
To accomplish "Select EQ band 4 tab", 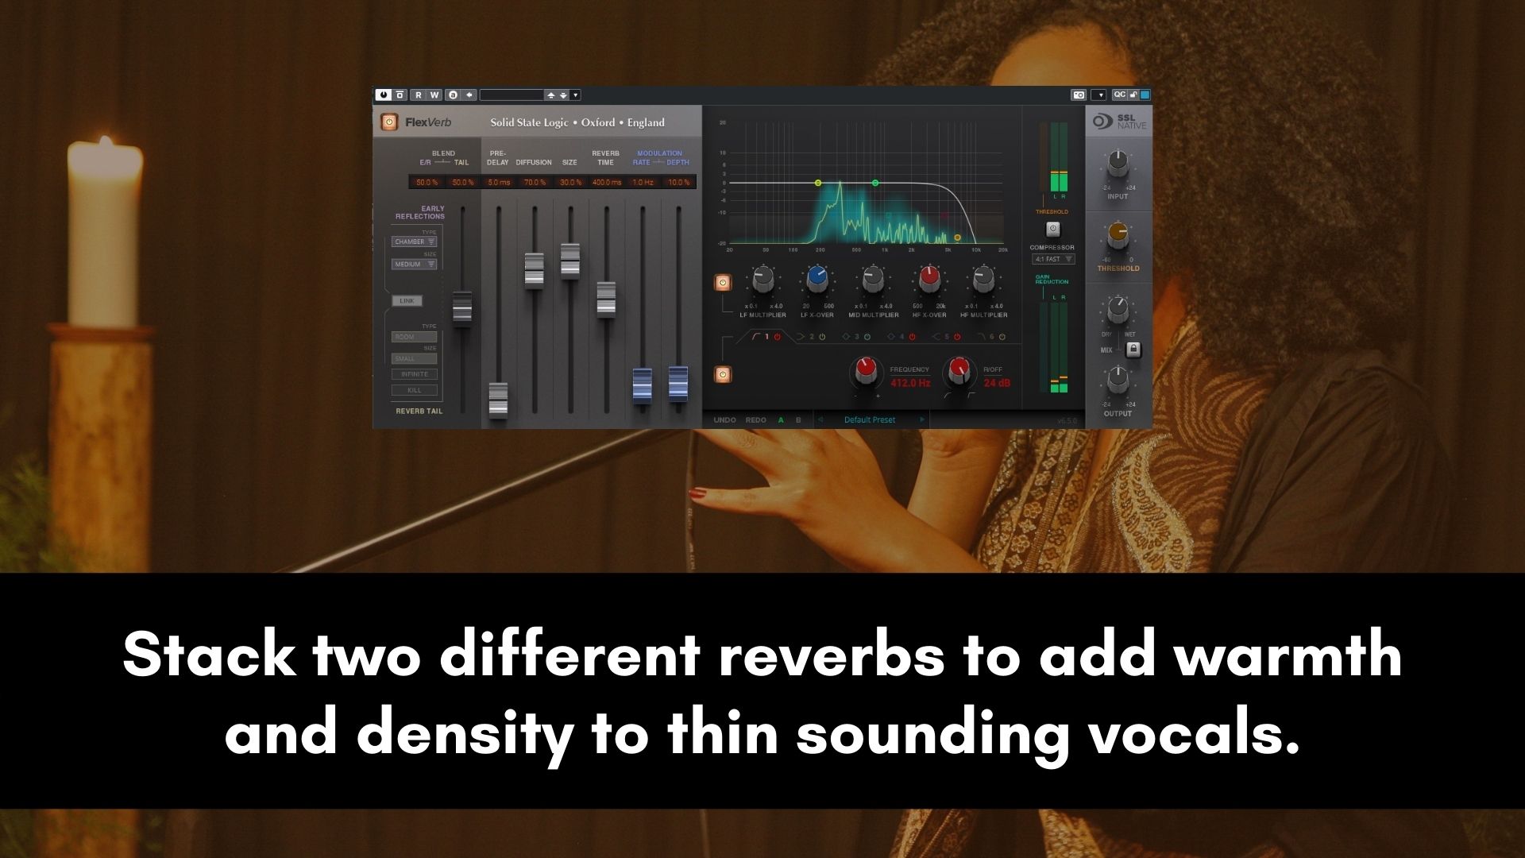I will point(901,337).
